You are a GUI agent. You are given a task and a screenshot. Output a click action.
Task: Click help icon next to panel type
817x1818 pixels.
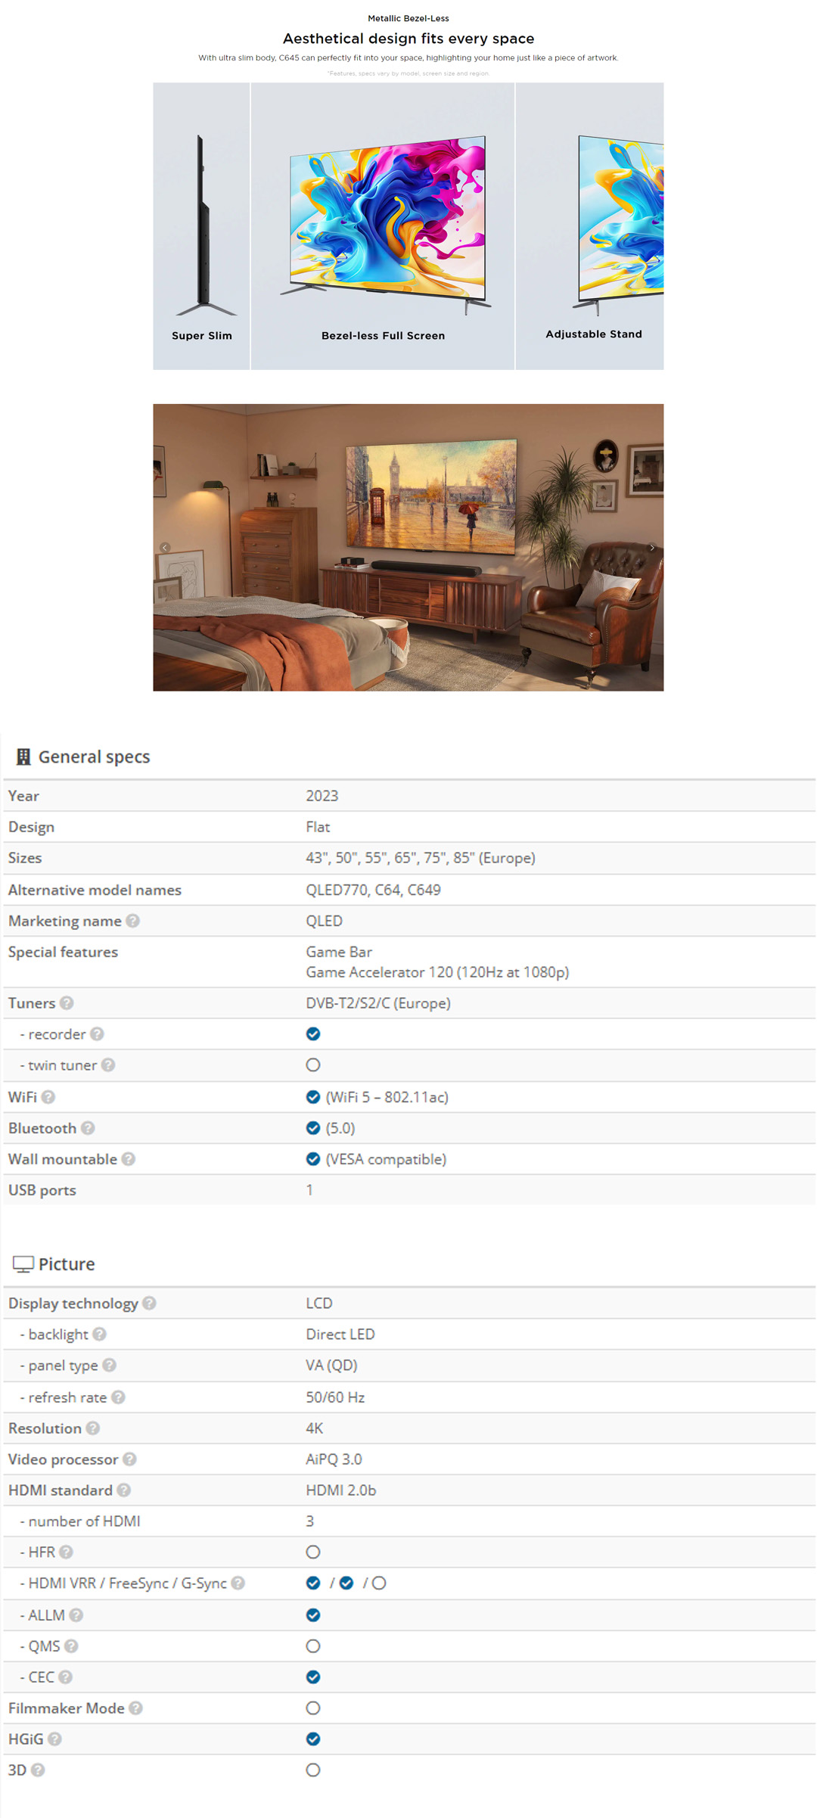(109, 1365)
